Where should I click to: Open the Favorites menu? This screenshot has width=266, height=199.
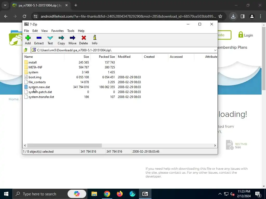[57, 31]
